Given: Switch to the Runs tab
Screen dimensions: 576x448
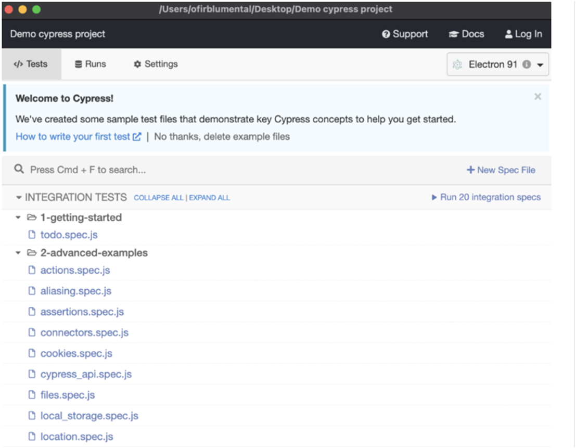Looking at the screenshot, I should tap(91, 64).
